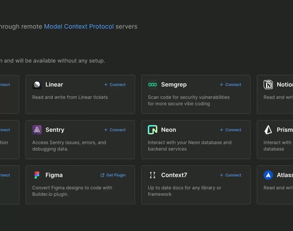Click the Neon card heading

[169, 130]
